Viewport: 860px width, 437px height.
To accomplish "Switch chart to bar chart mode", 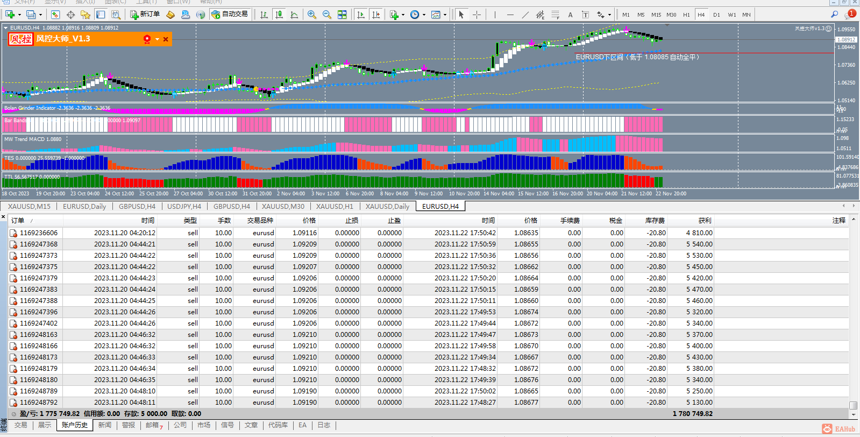I will [x=264, y=15].
